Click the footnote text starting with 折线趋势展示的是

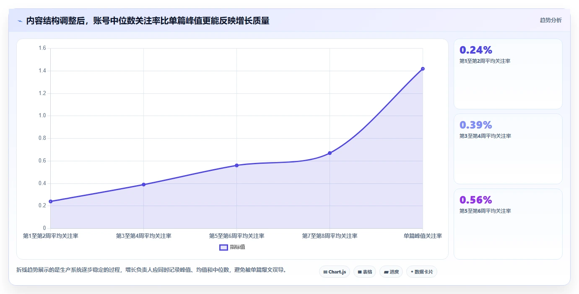tap(153, 270)
